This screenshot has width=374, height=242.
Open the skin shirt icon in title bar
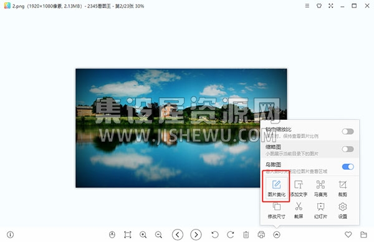pyautogui.click(x=319, y=6)
